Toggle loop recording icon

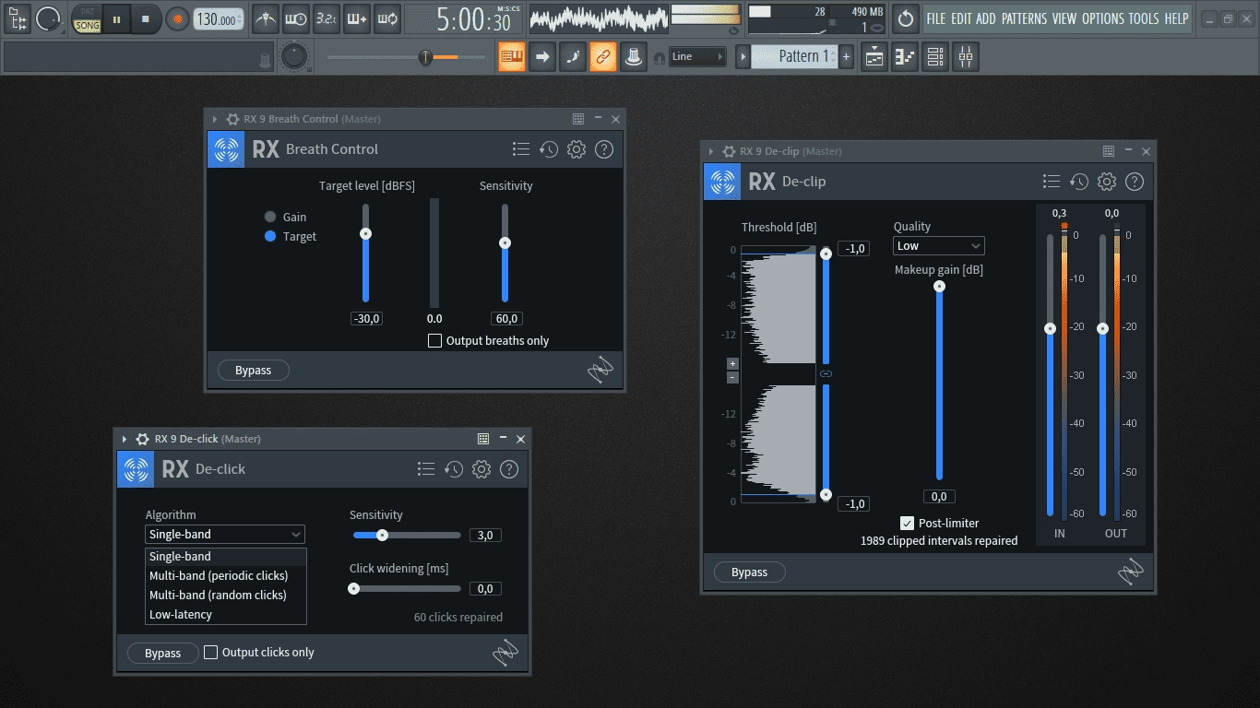coord(386,18)
